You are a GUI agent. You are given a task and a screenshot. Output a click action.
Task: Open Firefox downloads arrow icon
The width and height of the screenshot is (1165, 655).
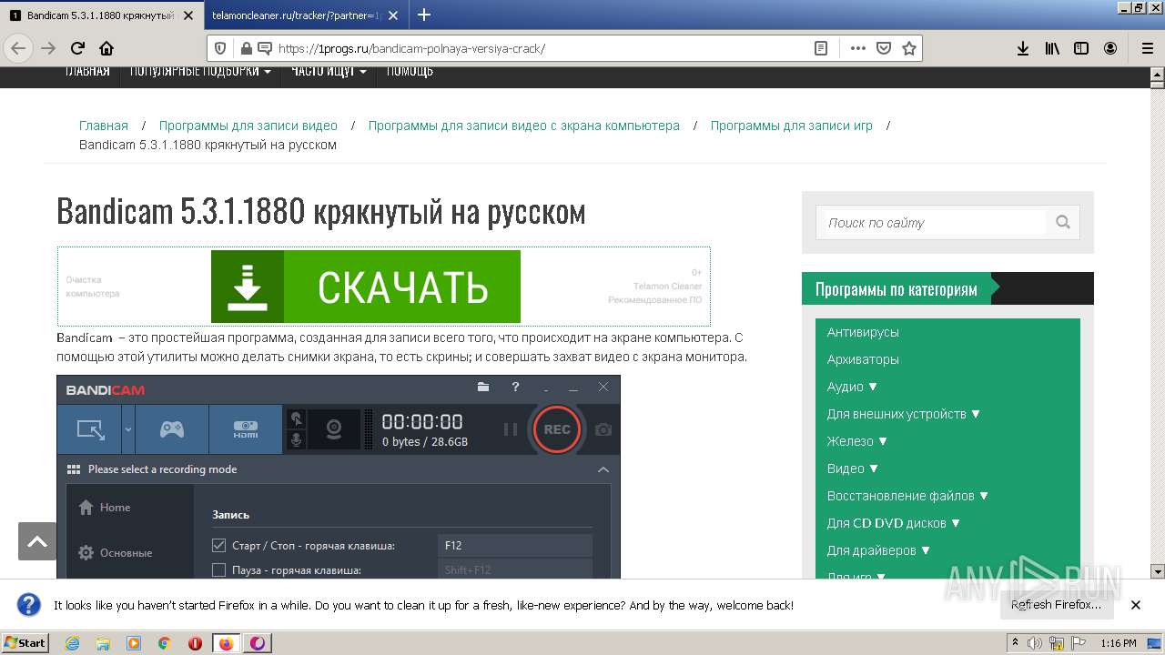(x=1023, y=48)
